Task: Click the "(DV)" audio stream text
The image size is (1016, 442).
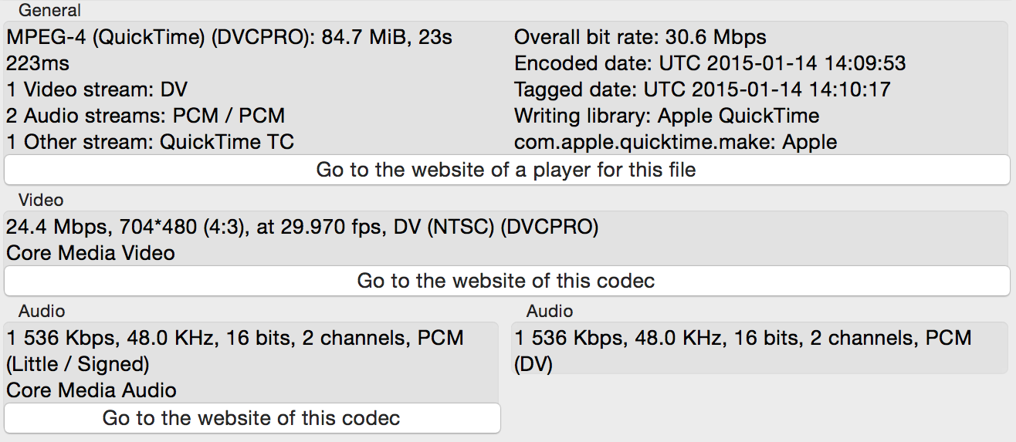Action: 533,364
